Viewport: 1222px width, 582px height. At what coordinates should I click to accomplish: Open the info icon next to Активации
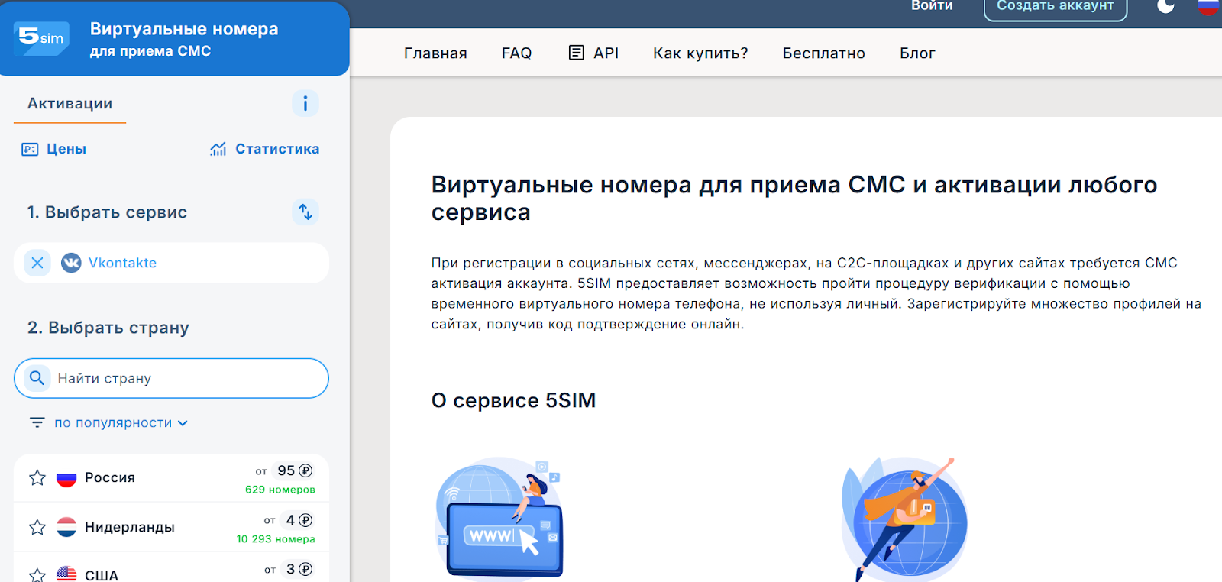pos(305,103)
